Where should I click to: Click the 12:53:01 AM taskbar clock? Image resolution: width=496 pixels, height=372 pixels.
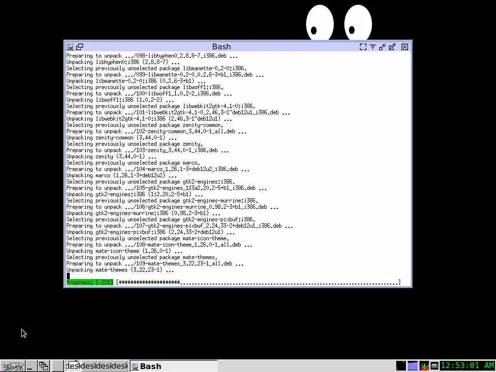click(467, 366)
